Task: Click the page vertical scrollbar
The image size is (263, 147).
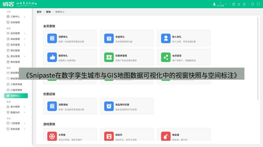Action: [258, 59]
